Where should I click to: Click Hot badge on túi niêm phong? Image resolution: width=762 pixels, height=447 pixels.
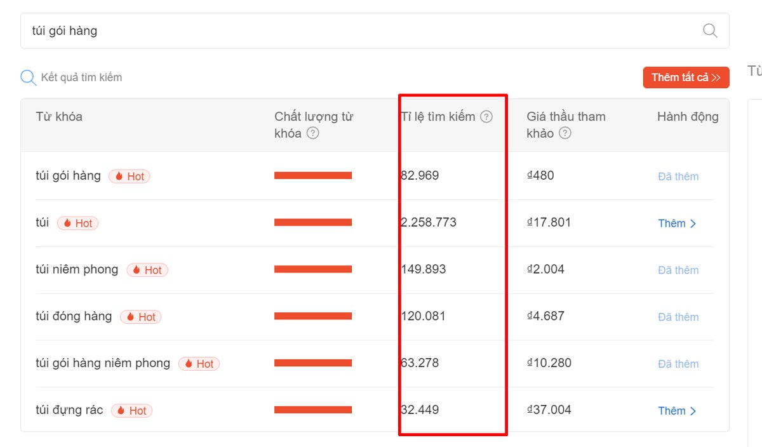pyautogui.click(x=147, y=270)
